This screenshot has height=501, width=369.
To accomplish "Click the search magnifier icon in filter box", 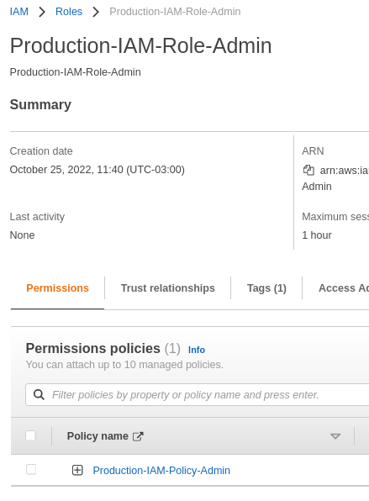I will coord(39,394).
